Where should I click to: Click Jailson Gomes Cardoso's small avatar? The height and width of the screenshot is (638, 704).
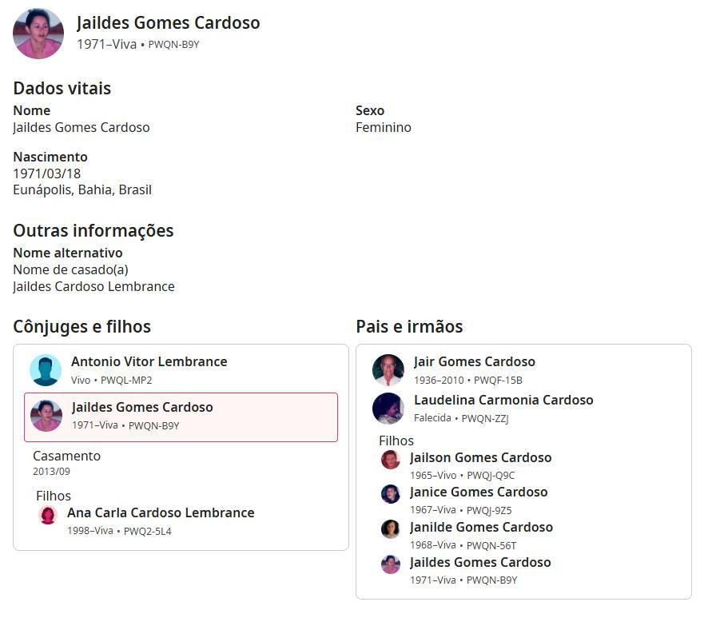coord(391,460)
